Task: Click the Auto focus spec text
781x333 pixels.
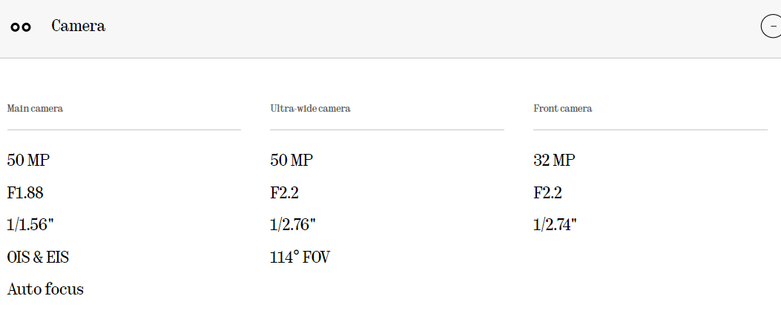Action: pyautogui.click(x=45, y=289)
